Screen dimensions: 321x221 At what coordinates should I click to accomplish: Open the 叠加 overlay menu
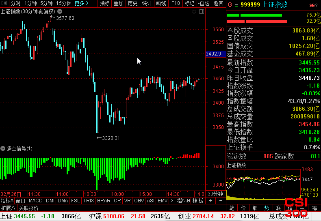[x=119, y=3]
